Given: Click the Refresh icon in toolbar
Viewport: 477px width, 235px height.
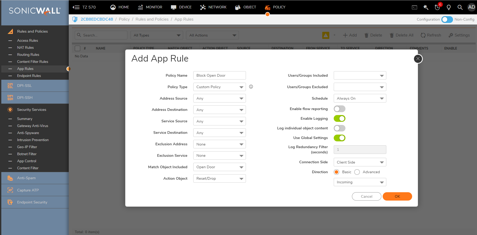Looking at the screenshot, I should point(423,35).
